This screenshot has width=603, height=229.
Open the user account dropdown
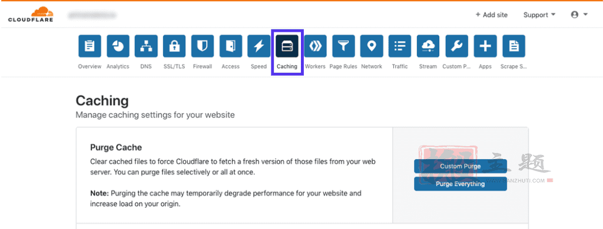pyautogui.click(x=579, y=15)
